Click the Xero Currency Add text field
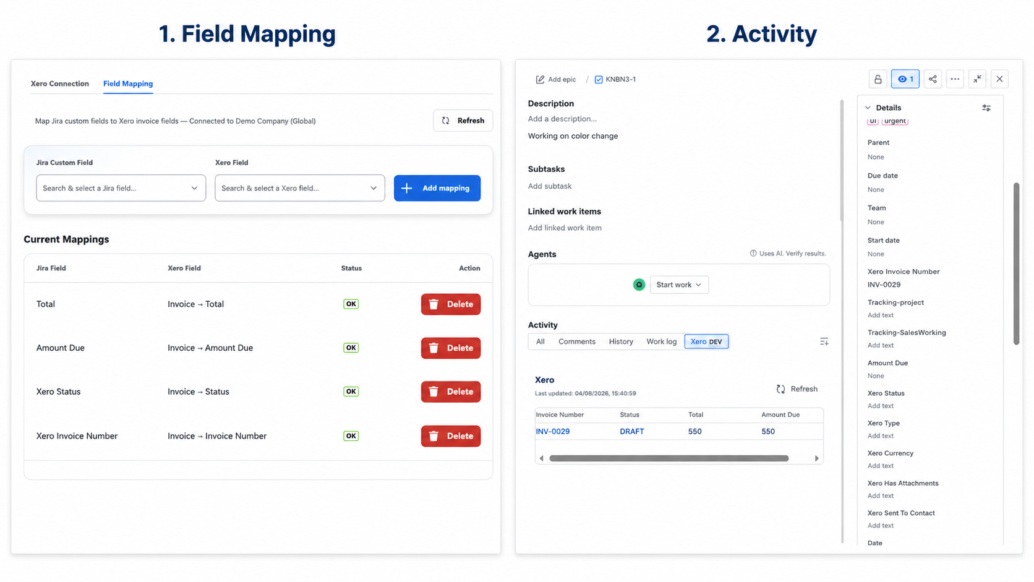 (x=881, y=466)
